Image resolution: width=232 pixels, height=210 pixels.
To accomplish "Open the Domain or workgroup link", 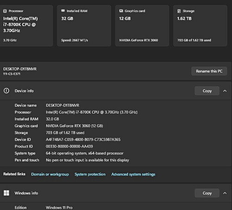I will (50, 174).
